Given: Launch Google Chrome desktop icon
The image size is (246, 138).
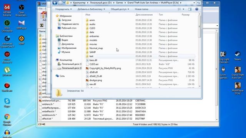Looking at the screenshot, I should point(7,120).
